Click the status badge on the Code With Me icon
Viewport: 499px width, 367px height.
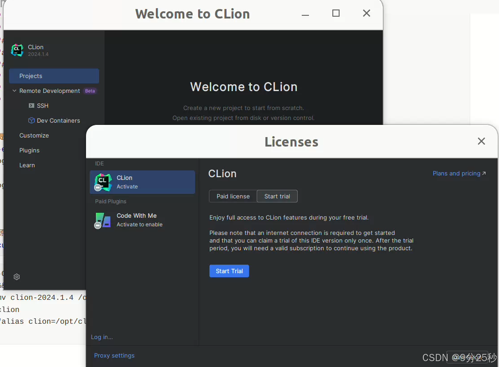(97, 226)
